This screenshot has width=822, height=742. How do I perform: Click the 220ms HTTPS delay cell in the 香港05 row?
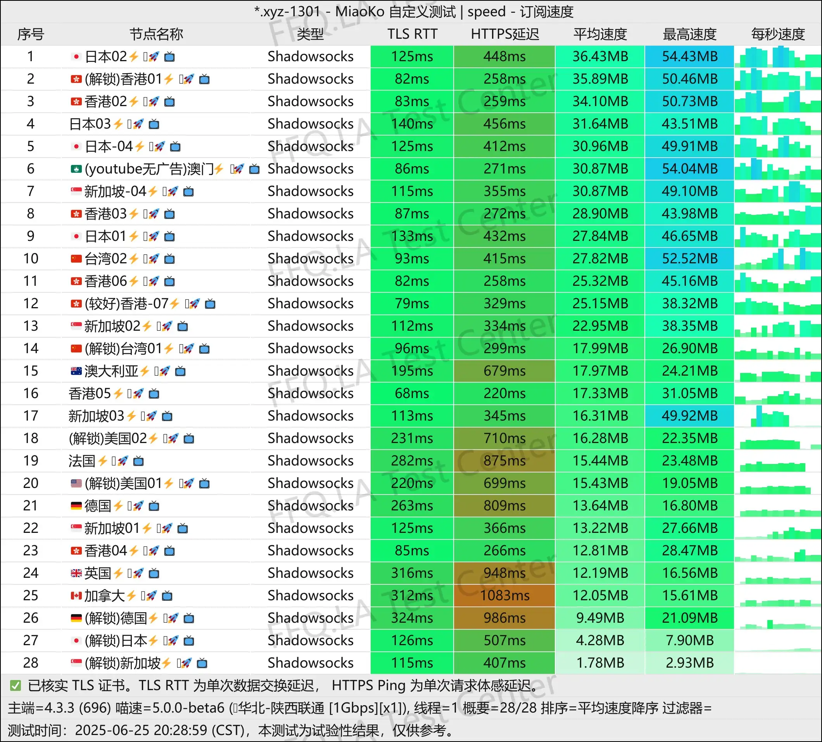coord(505,393)
